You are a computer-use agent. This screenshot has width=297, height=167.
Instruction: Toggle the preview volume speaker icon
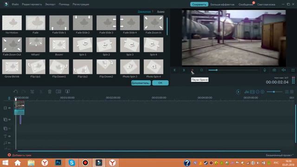tap(284, 70)
